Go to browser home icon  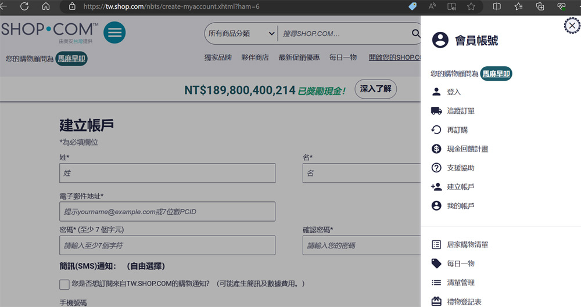click(46, 6)
